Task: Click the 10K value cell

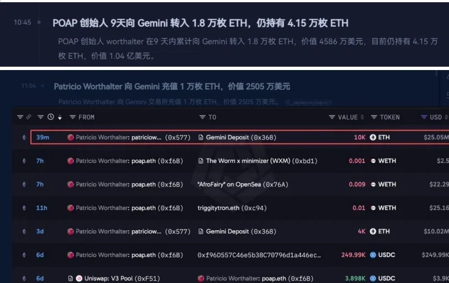Action: (360, 137)
